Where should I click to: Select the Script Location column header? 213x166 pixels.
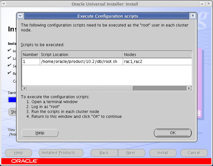click(81, 55)
